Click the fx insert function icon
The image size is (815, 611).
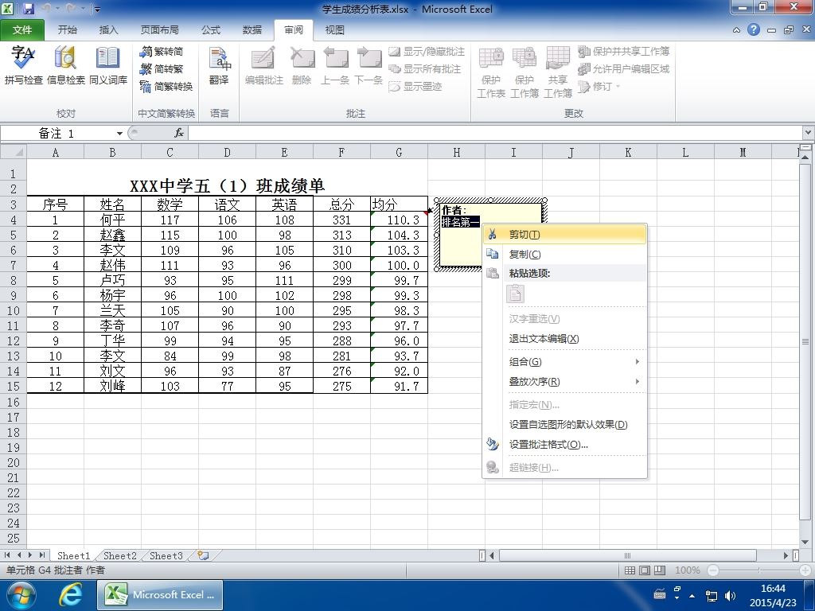pyautogui.click(x=179, y=133)
